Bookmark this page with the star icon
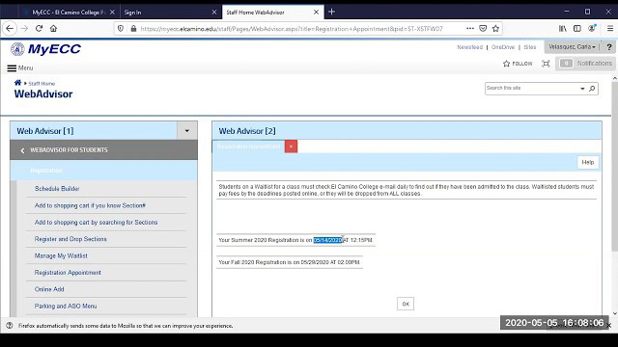The image size is (618, 347). (495, 28)
